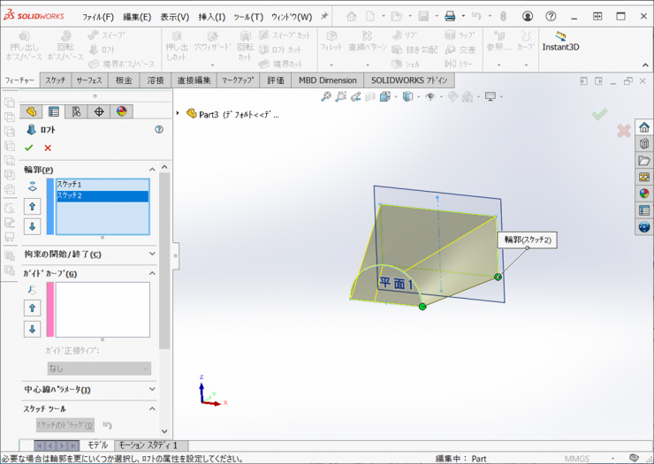Open the loft help question mark
Screen dimensions: 654x464
(x=159, y=129)
